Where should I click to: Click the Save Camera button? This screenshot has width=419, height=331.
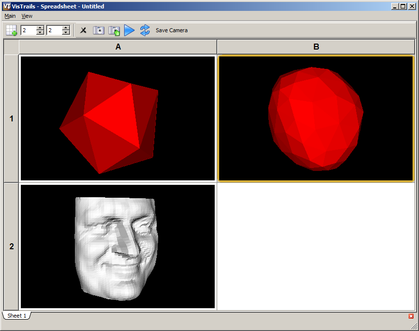[172, 30]
